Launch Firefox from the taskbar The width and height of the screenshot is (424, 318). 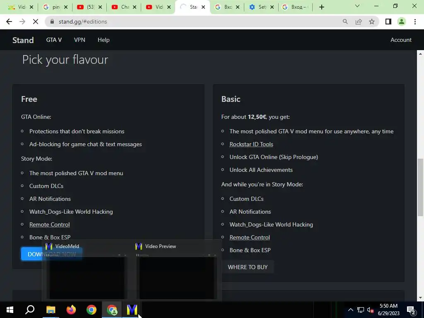(x=71, y=310)
